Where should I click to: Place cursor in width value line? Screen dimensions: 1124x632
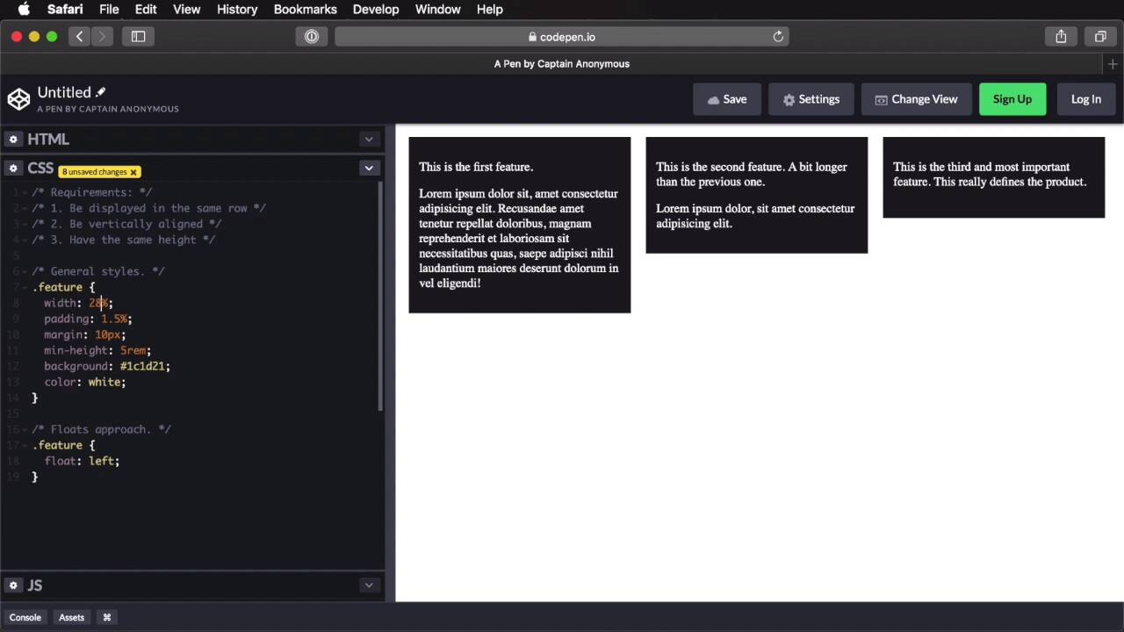[x=78, y=303]
